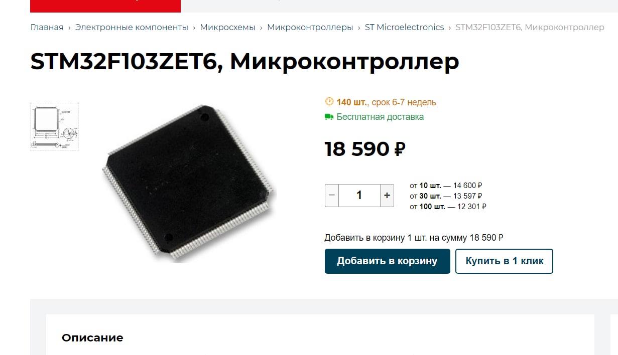Viewport: 618px width, 355px height.
Task: Click the main chip product image
Action: coord(190,183)
